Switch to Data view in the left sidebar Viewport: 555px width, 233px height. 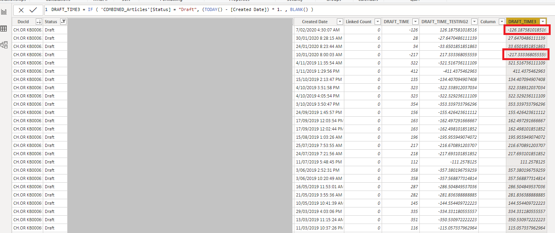[x=4, y=29]
